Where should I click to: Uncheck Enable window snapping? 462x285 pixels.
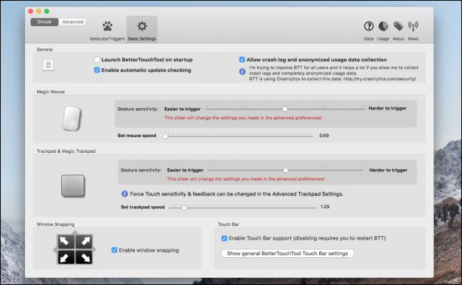[115, 250]
